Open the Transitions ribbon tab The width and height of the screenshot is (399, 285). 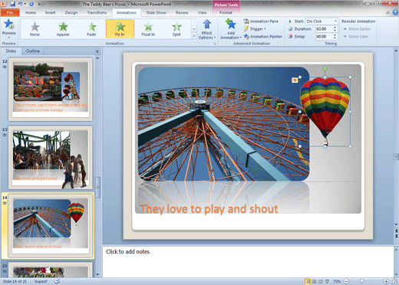pos(97,12)
